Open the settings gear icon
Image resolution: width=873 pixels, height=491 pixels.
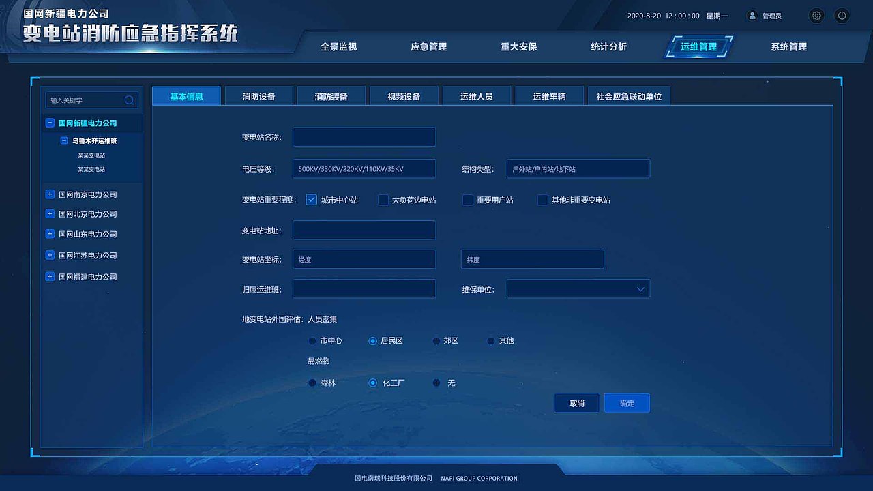tap(816, 15)
